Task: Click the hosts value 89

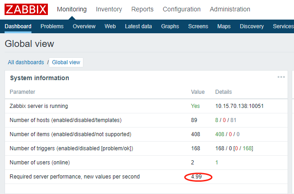Action: (x=194, y=120)
